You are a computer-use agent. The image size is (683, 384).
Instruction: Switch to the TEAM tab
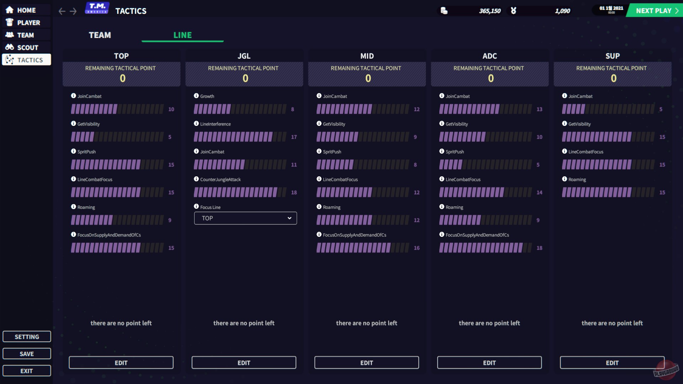(x=100, y=35)
